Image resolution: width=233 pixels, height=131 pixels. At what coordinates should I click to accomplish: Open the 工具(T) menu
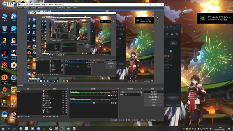click(x=69, y=8)
